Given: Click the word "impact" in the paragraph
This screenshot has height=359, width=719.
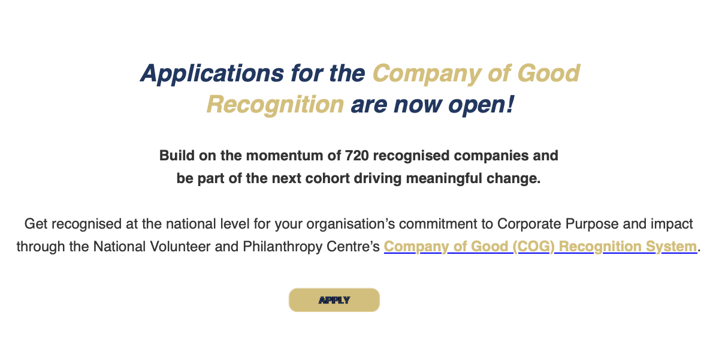Looking at the screenshot, I should click(x=672, y=224).
